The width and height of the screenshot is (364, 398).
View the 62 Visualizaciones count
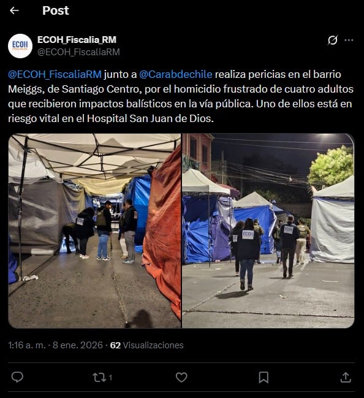(147, 345)
